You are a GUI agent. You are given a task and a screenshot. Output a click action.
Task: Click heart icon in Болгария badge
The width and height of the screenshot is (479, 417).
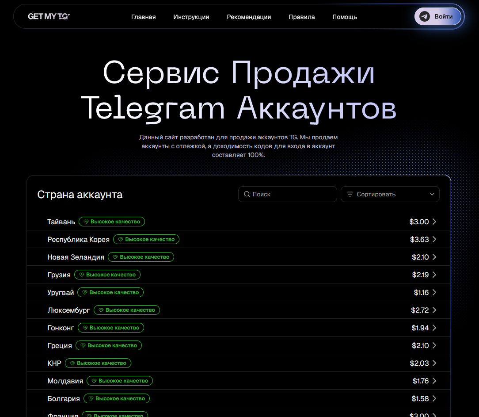(x=91, y=399)
